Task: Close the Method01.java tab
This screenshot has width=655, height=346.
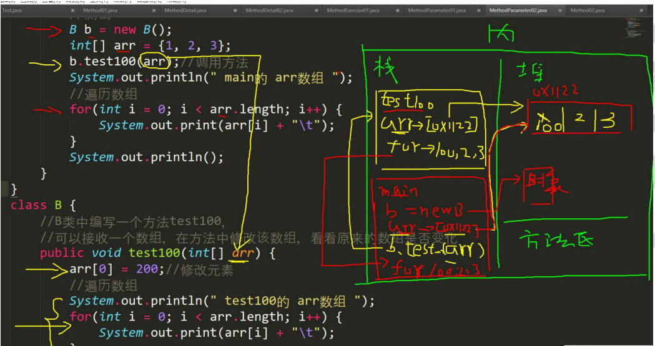Action: click(x=154, y=11)
